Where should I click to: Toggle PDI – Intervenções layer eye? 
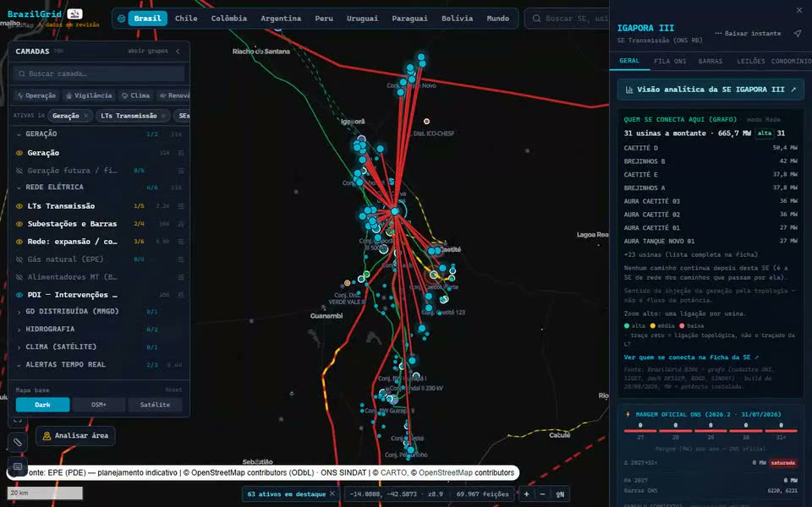point(19,295)
